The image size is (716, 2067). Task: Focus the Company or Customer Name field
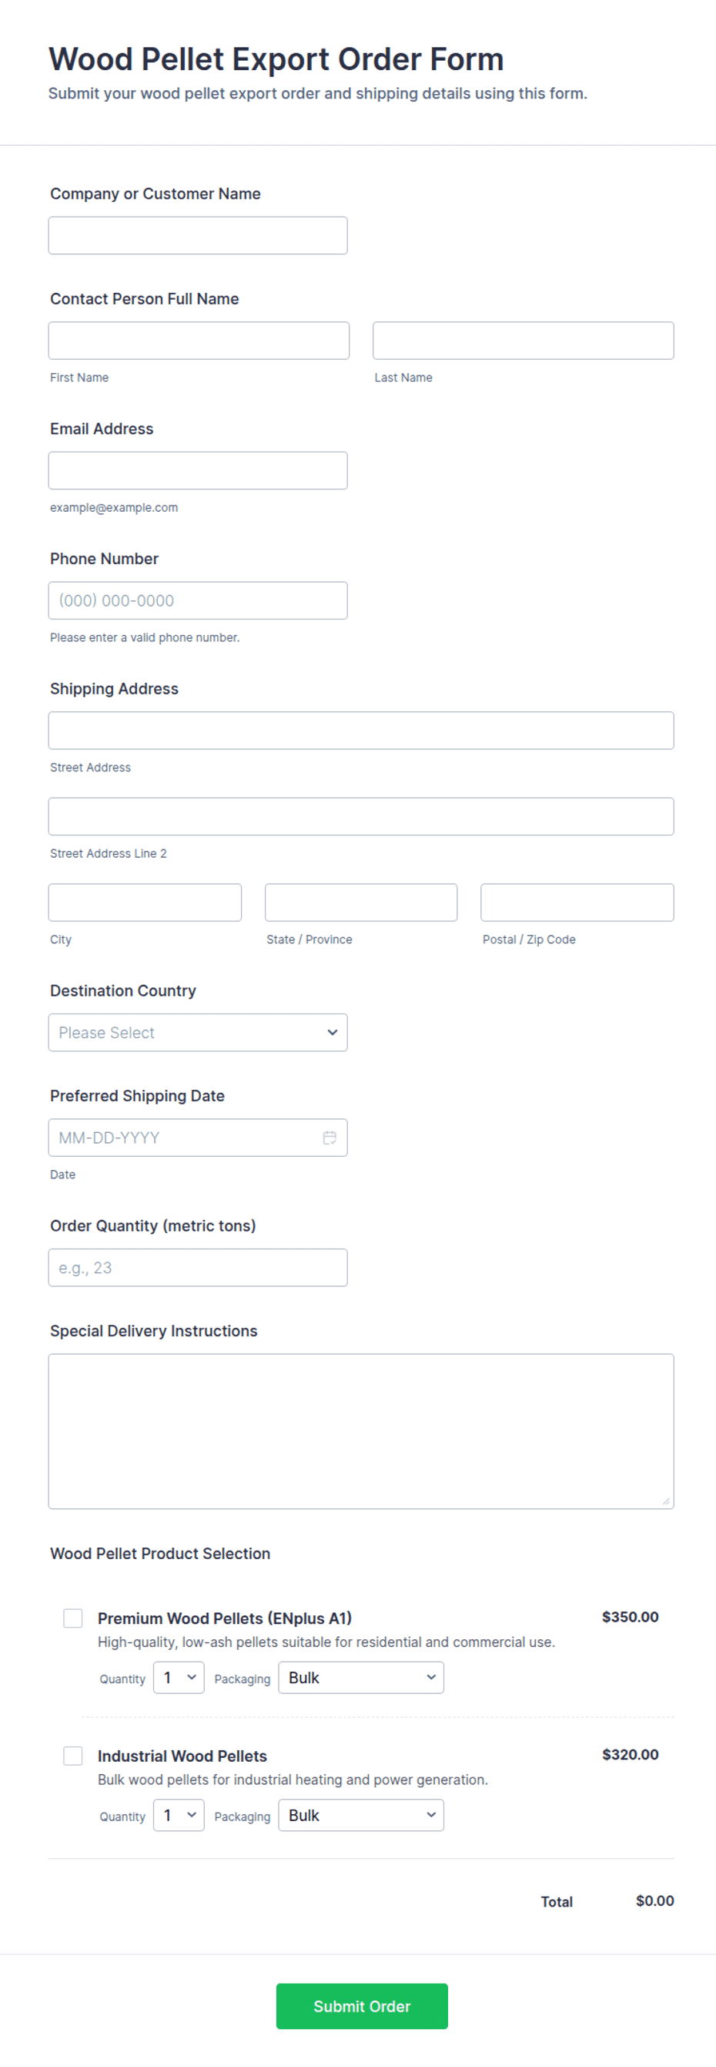click(x=198, y=235)
